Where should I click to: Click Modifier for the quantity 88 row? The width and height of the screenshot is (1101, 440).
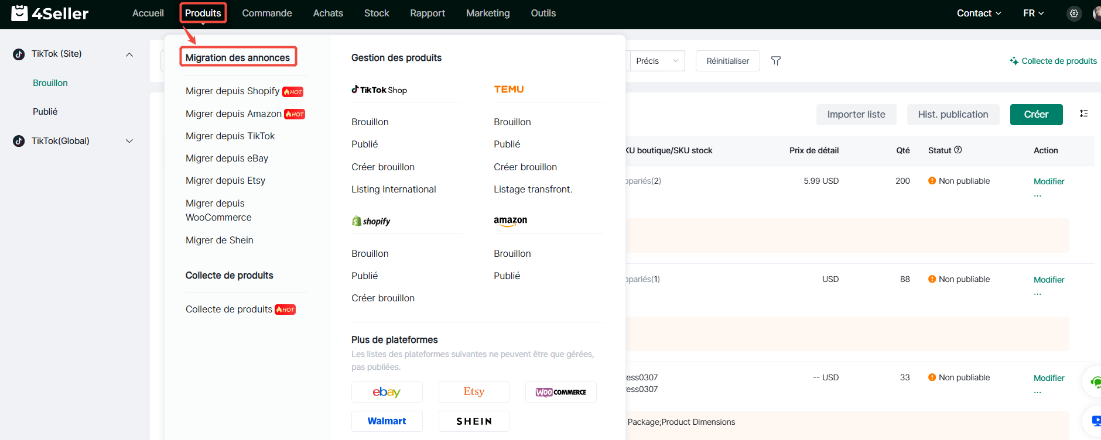pyautogui.click(x=1049, y=280)
